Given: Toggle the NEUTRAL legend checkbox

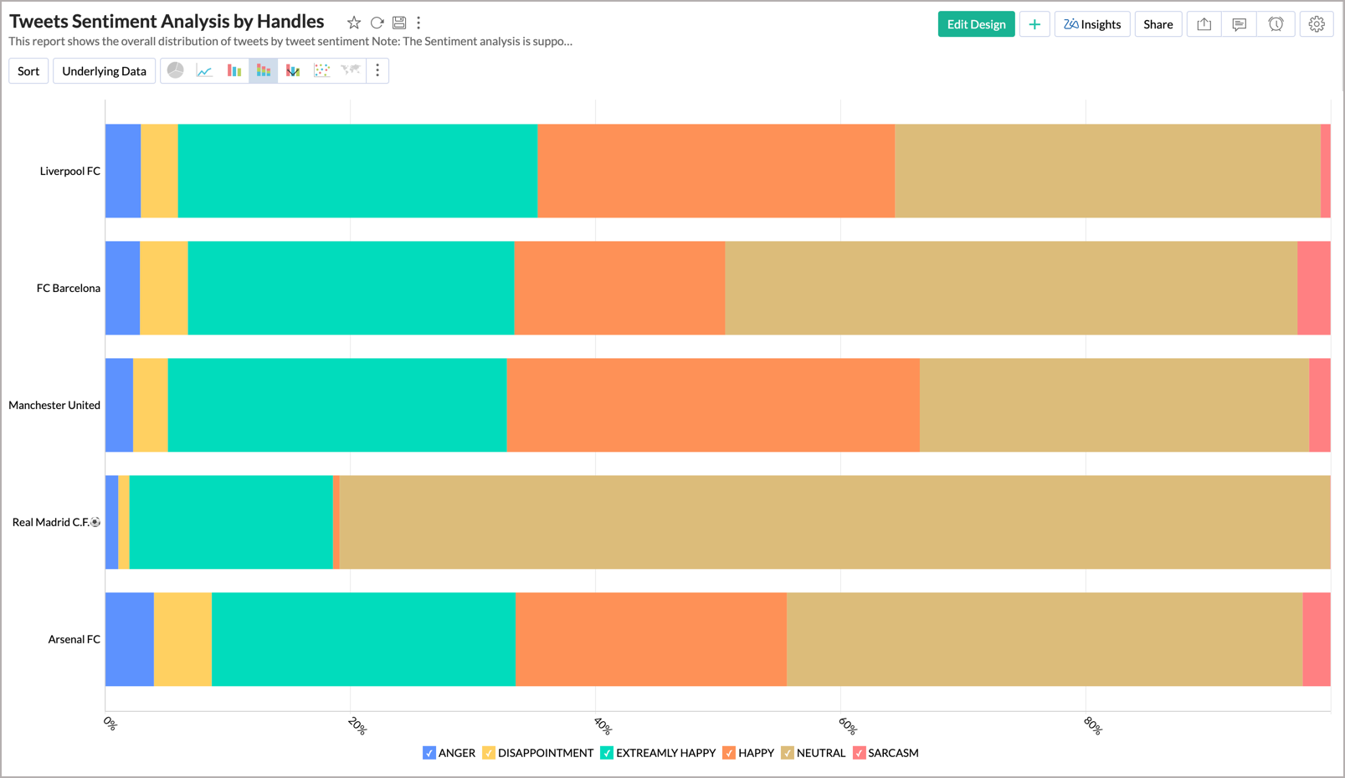Looking at the screenshot, I should click(788, 753).
